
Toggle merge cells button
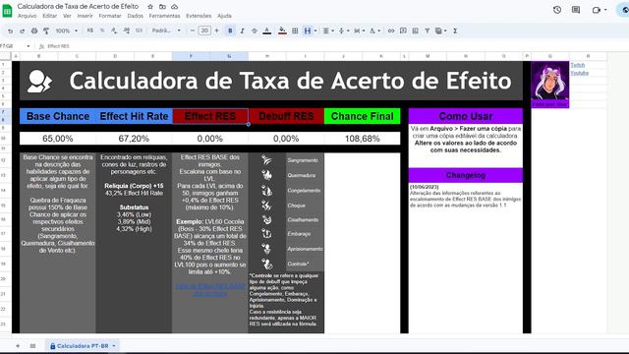tap(308, 30)
